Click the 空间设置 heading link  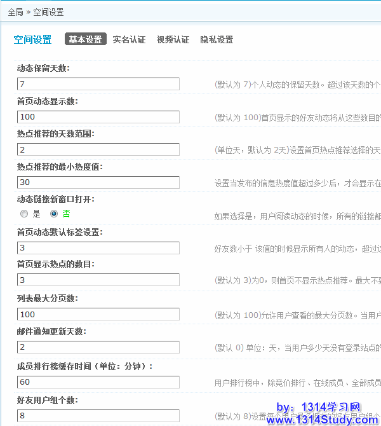(32, 39)
